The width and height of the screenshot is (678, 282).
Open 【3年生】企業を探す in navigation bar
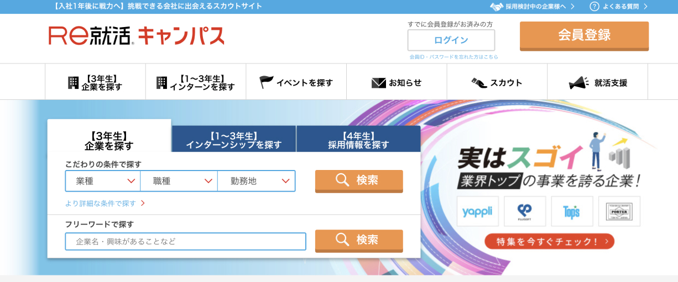coord(95,82)
